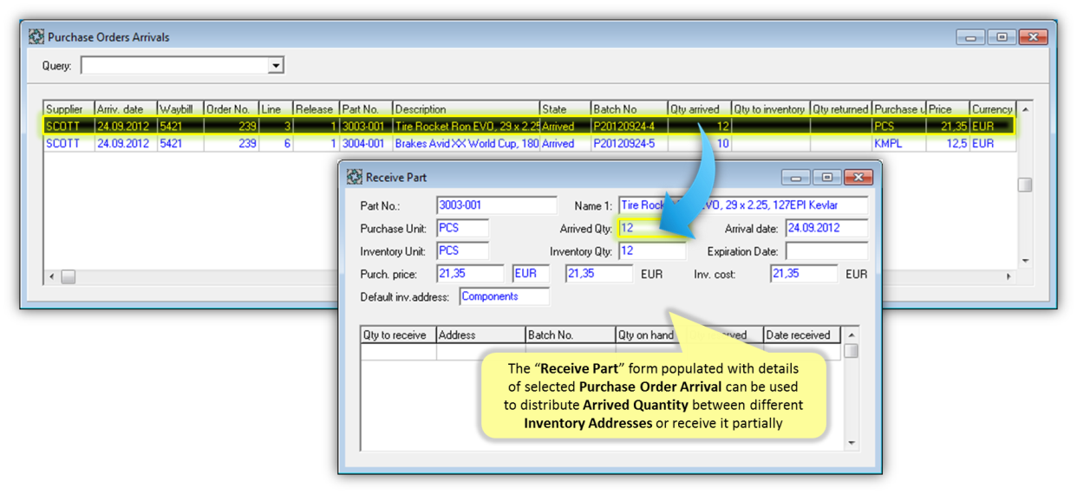Click batch number P20120924-5 cell
The image size is (1077, 494).
click(x=629, y=144)
